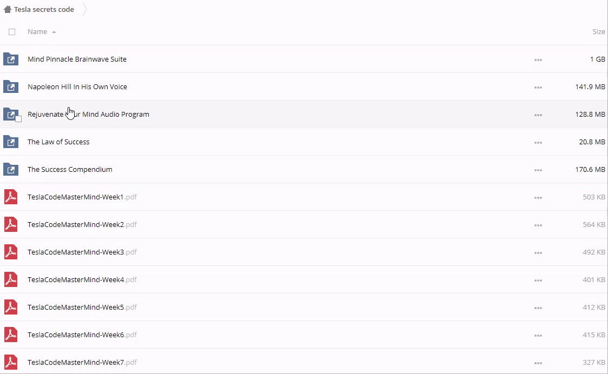
Task: Open TeslaCodeMasterMind-Week6.pdf file
Action: (x=76, y=335)
